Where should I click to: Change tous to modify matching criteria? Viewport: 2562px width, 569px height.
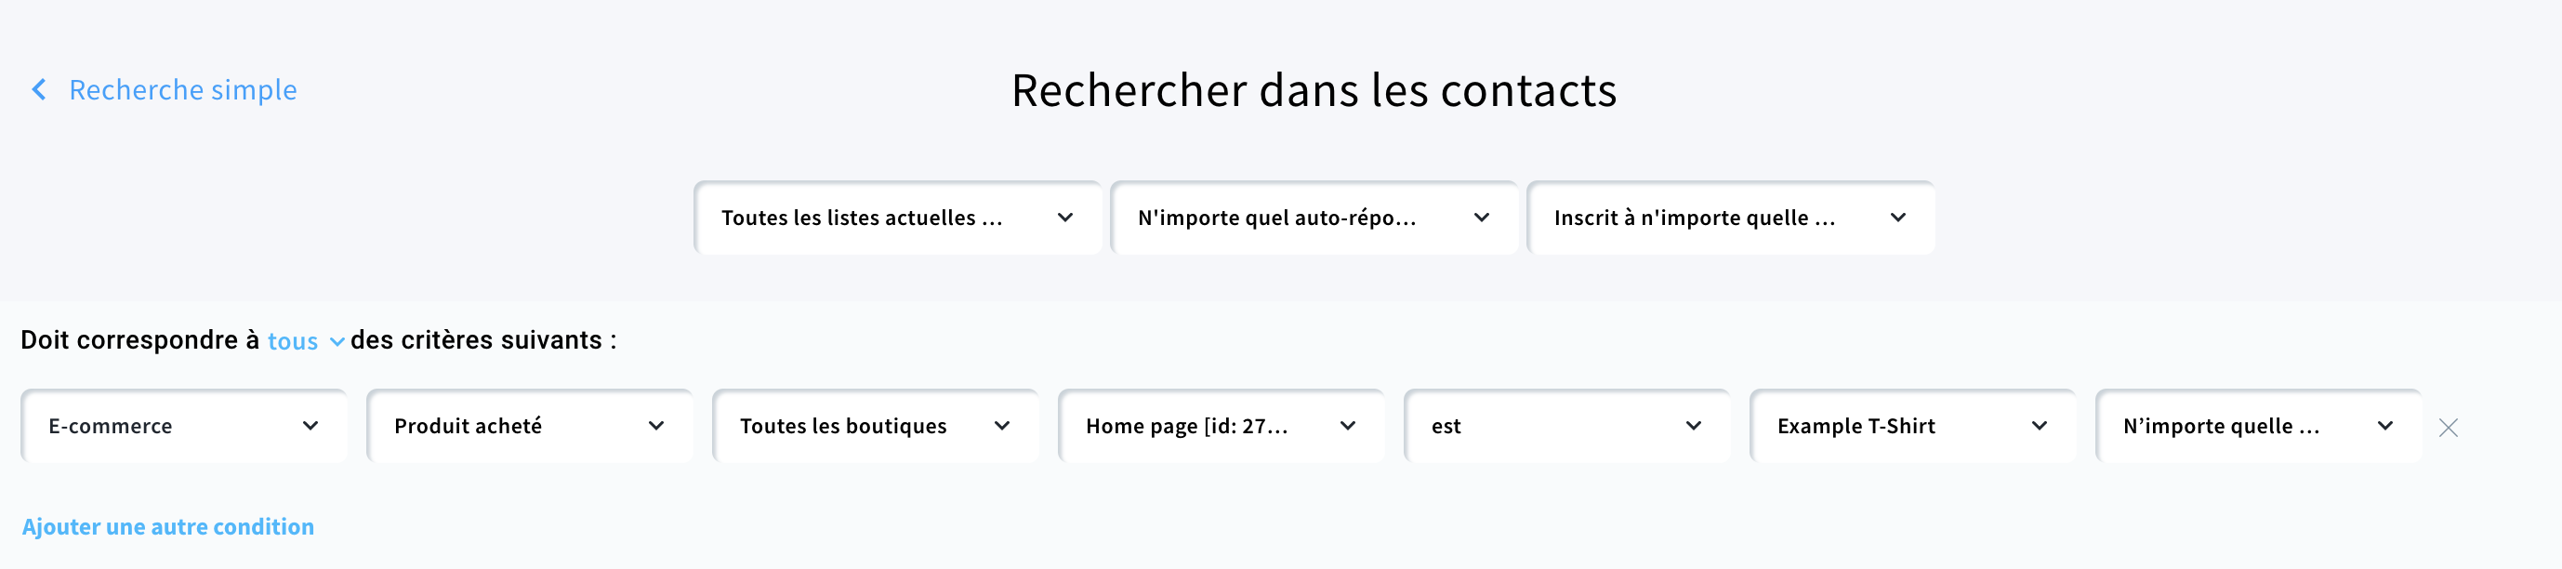coord(294,342)
